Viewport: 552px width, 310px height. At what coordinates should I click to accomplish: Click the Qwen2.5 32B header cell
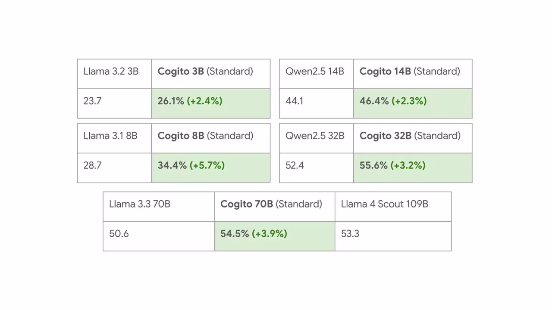point(317,138)
